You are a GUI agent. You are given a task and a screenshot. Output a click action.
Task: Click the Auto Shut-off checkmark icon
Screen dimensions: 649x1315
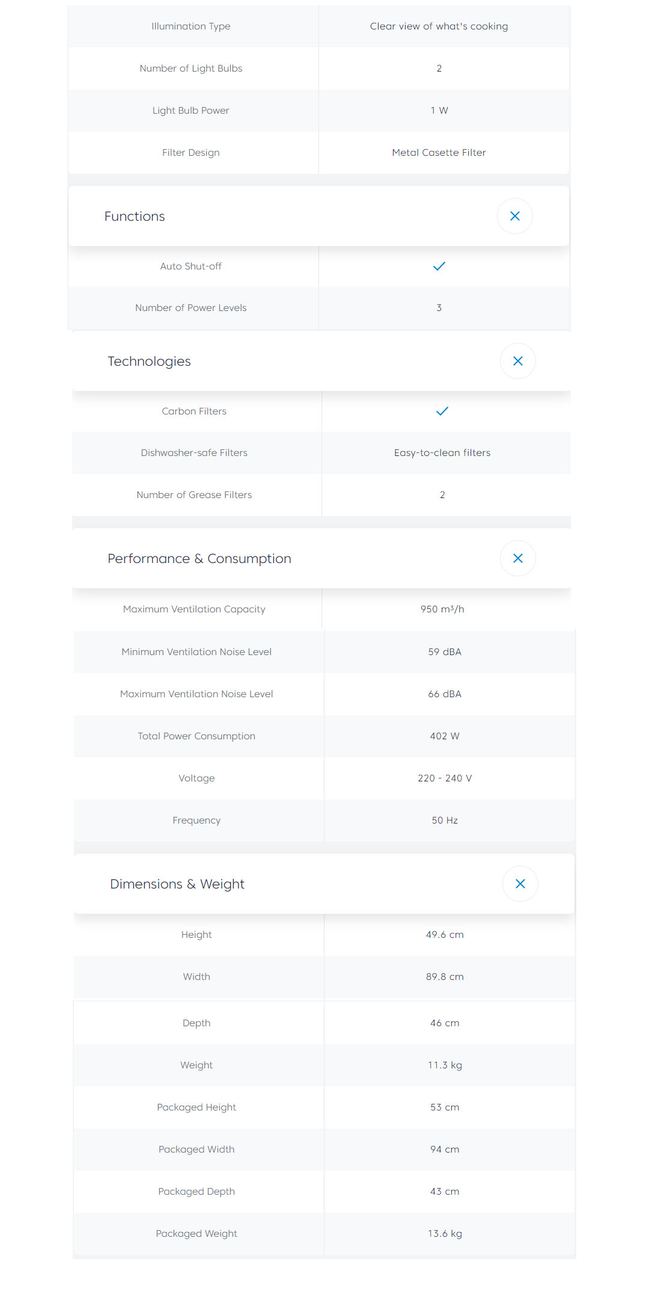click(x=439, y=266)
